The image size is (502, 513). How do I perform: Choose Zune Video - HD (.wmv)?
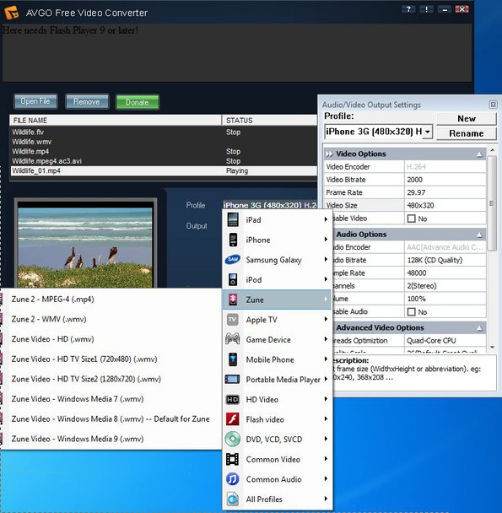click(111, 339)
